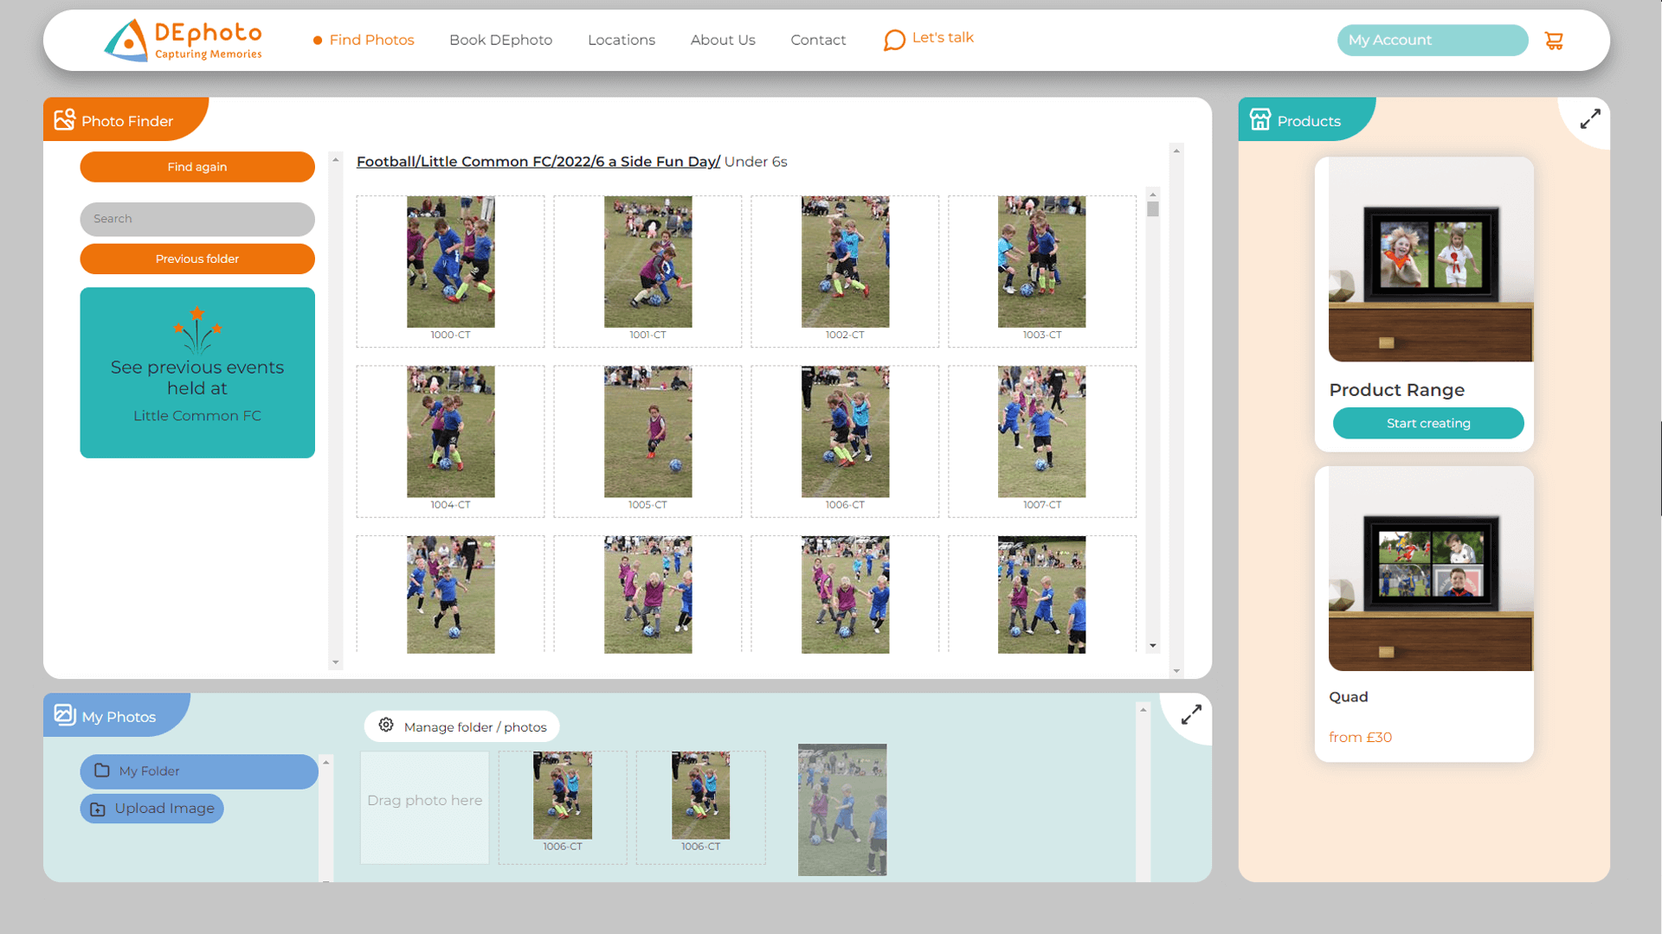The image size is (1662, 934).
Task: Click in the Search field
Action: [197, 219]
